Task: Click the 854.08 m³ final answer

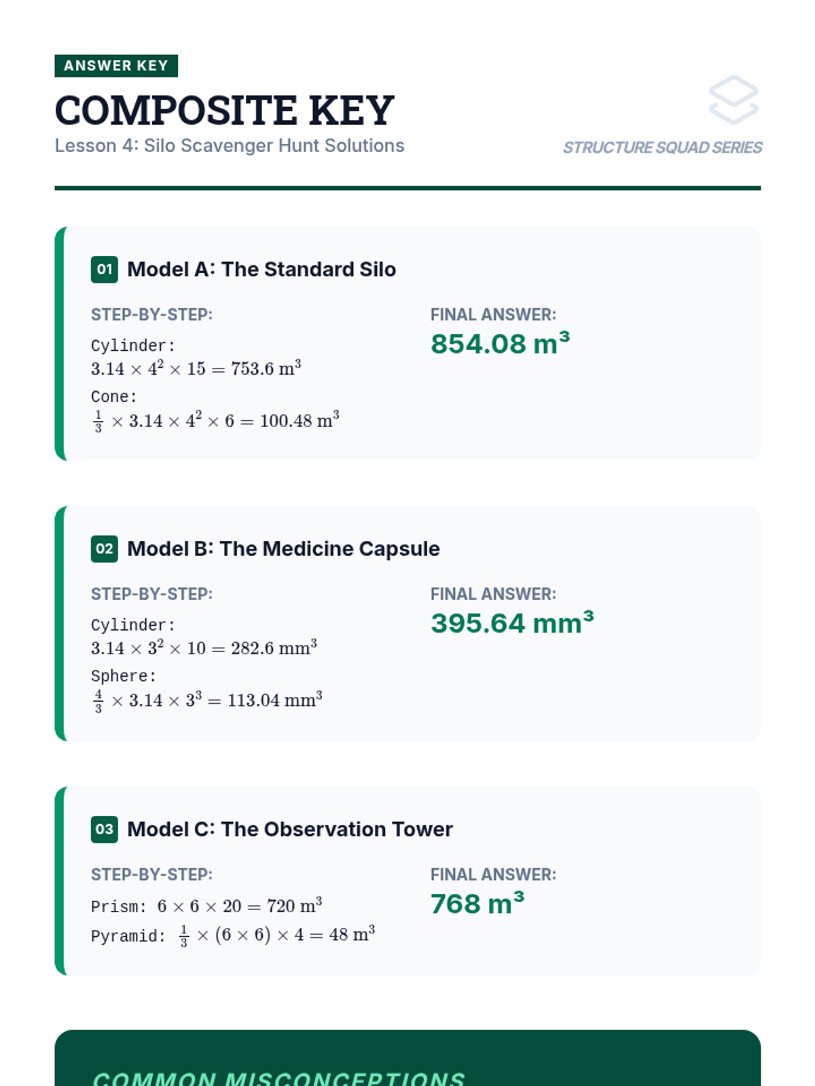Action: pos(500,343)
